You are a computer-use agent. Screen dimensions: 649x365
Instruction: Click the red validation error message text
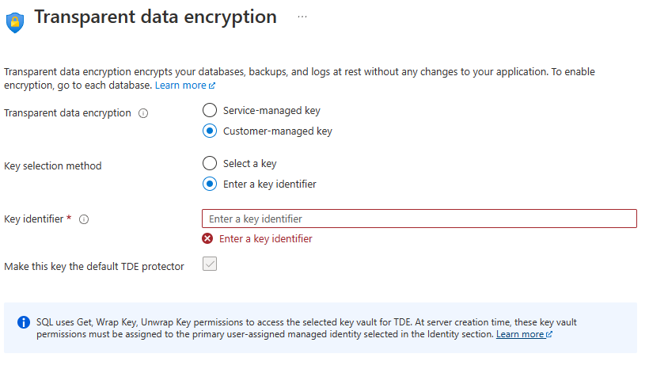[265, 238]
